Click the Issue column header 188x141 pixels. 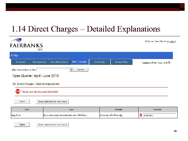point(71,109)
